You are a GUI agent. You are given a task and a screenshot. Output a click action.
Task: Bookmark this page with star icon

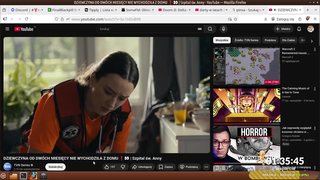tap(235, 19)
